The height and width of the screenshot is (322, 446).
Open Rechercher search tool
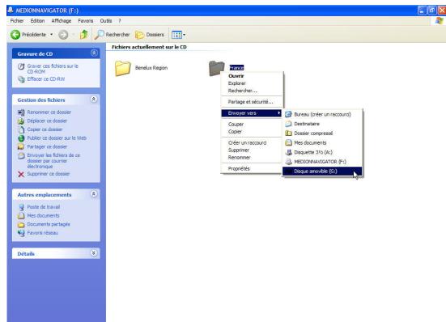coord(112,35)
